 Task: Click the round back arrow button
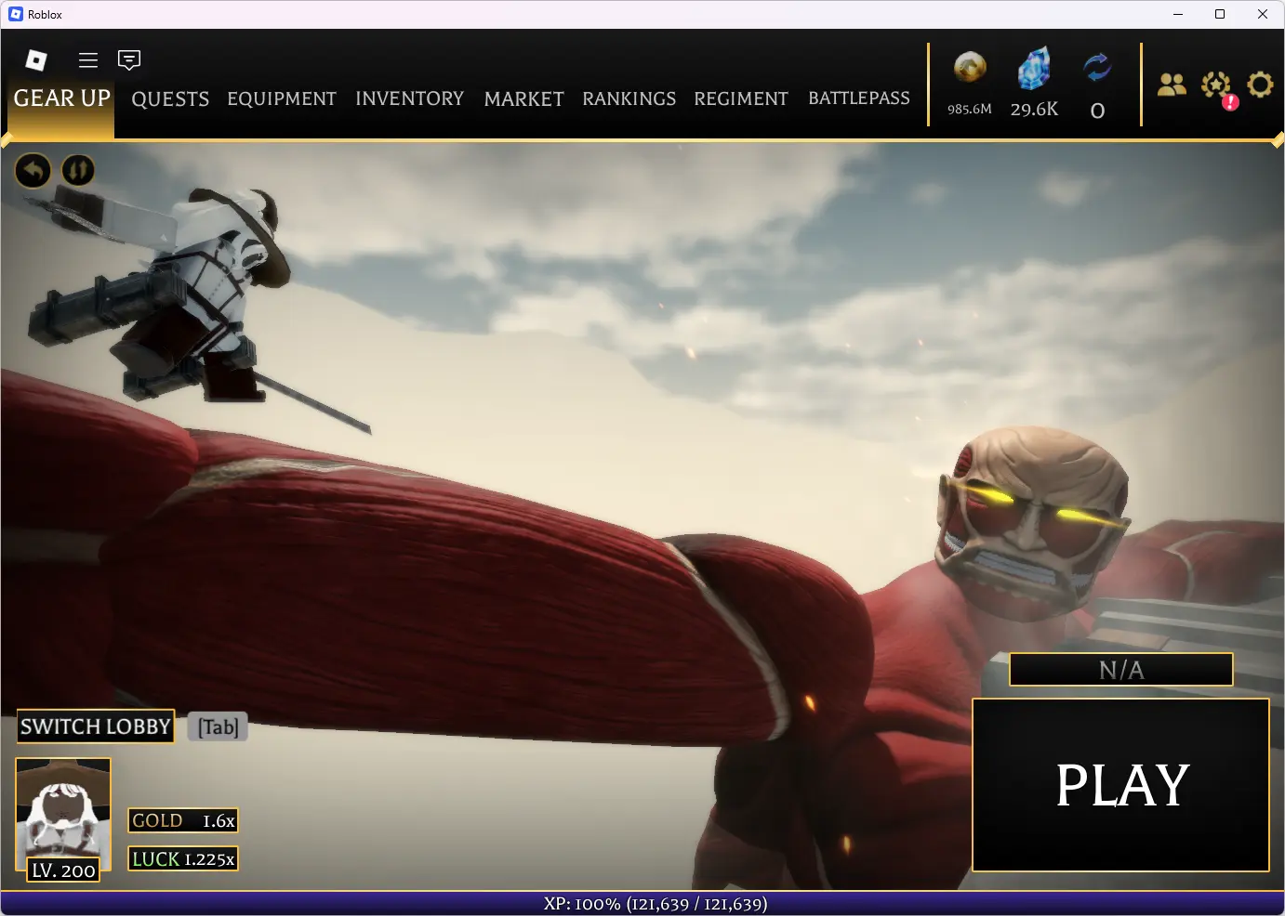click(33, 170)
